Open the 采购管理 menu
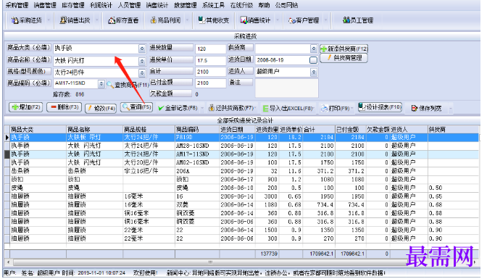Viewport: 487px width, 279px height. tap(17, 5)
